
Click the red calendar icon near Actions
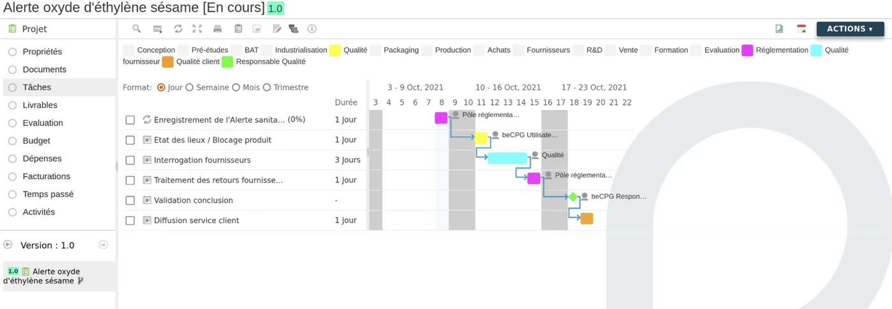pyautogui.click(x=802, y=29)
